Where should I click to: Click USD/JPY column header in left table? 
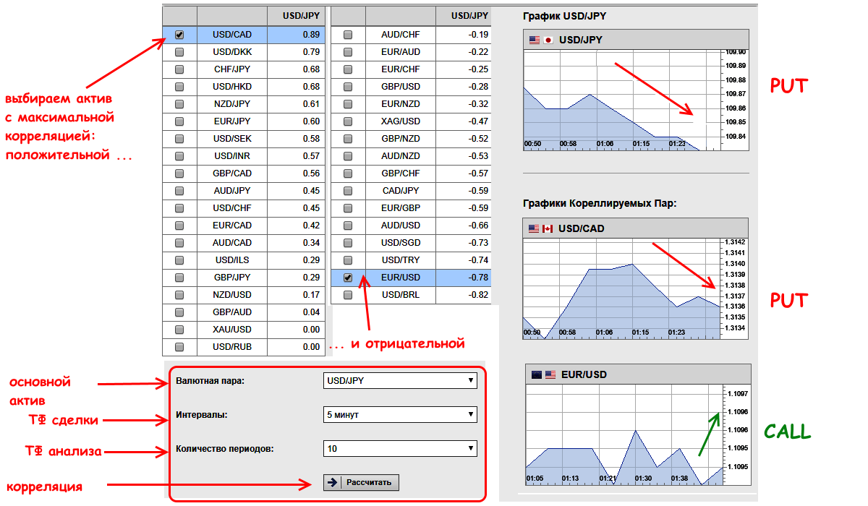pyautogui.click(x=296, y=16)
